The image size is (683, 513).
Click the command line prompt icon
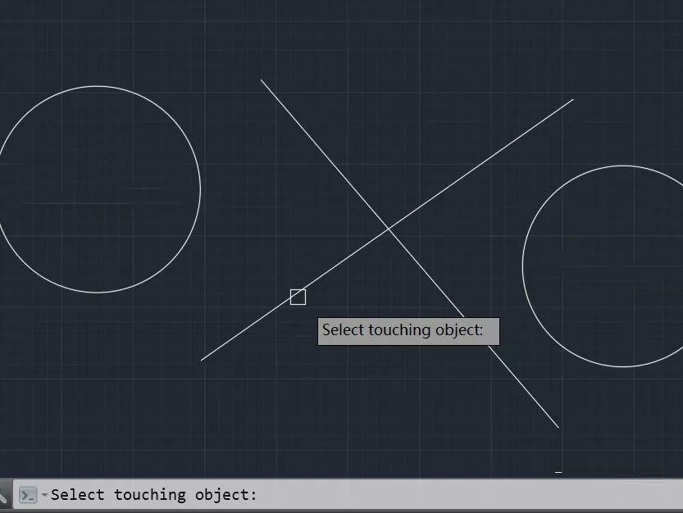(x=29, y=496)
